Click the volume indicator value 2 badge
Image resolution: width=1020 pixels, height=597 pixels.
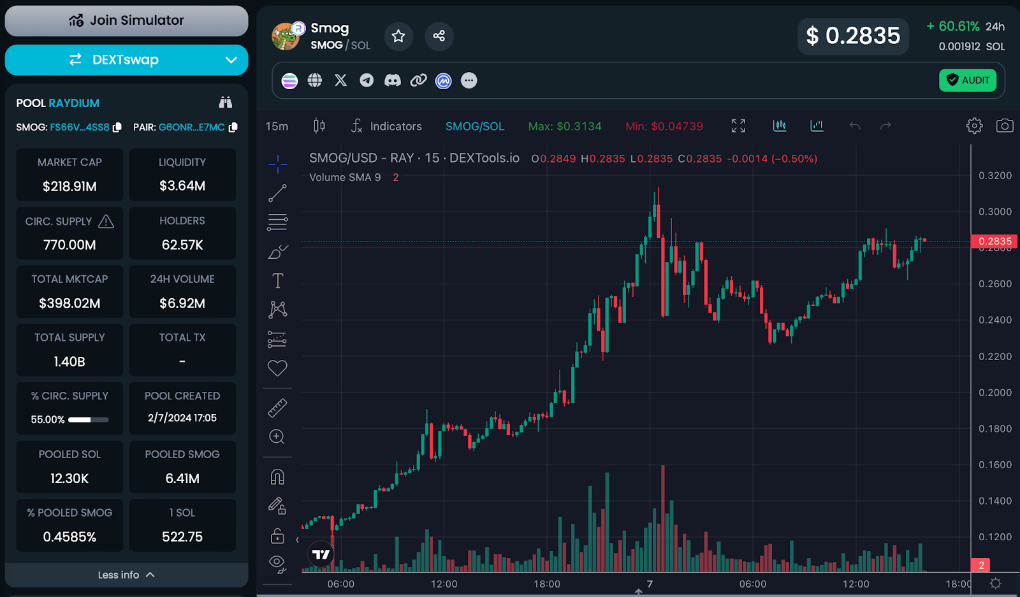980,565
